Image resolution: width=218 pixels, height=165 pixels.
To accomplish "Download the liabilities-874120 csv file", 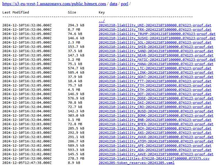I will click(x=154, y=159).
